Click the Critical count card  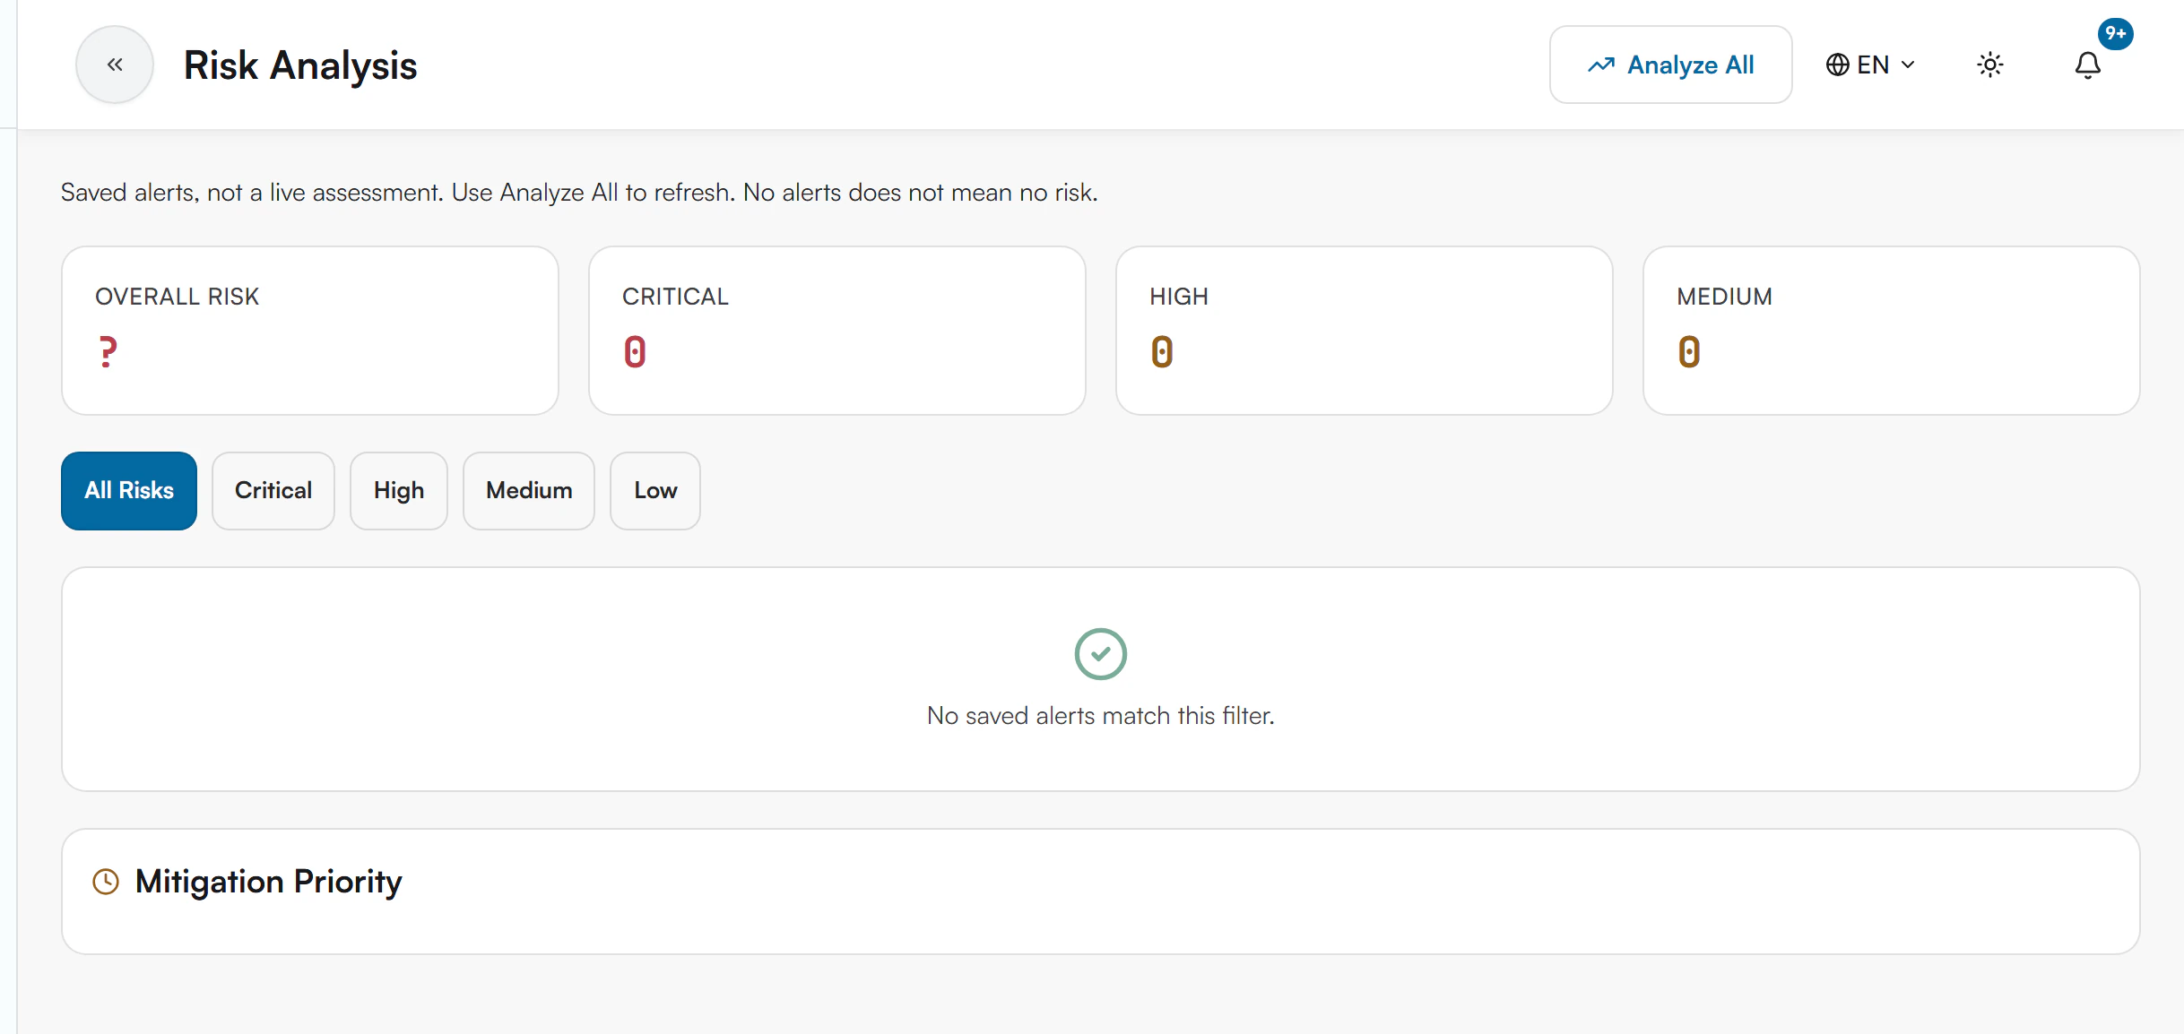[x=837, y=331]
